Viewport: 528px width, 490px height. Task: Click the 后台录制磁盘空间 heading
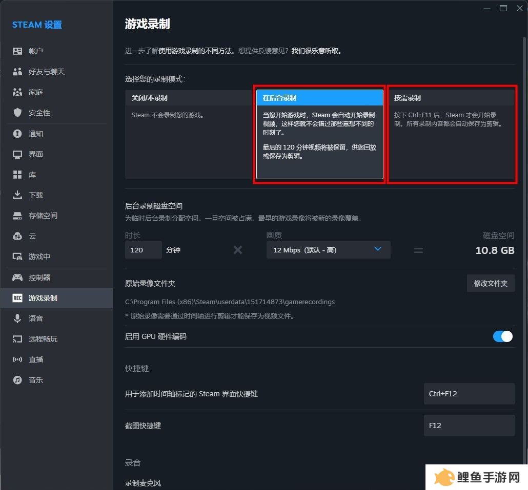(x=154, y=206)
